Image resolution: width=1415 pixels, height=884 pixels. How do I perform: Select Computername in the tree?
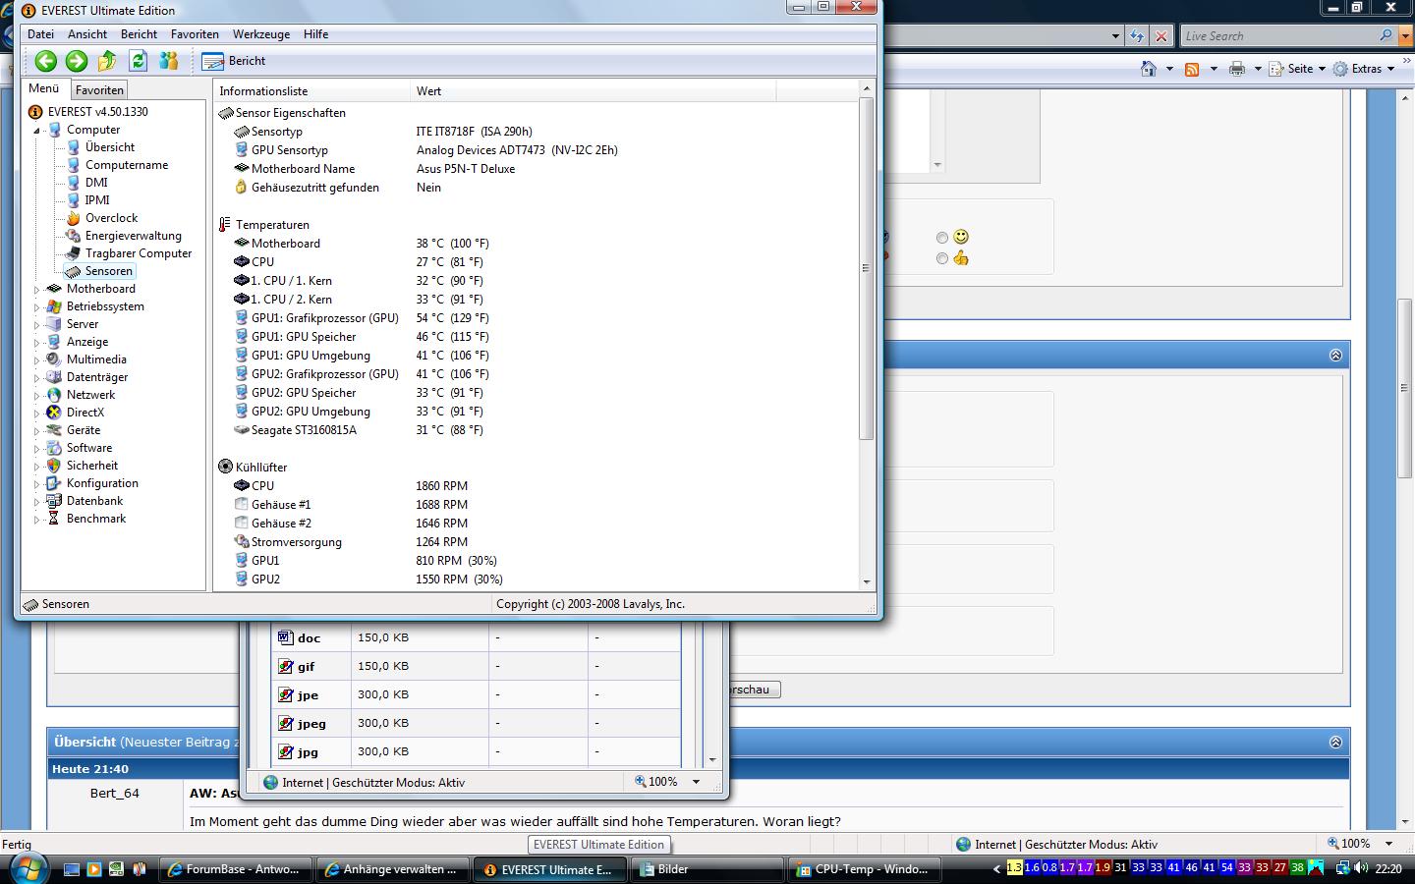pos(126,165)
